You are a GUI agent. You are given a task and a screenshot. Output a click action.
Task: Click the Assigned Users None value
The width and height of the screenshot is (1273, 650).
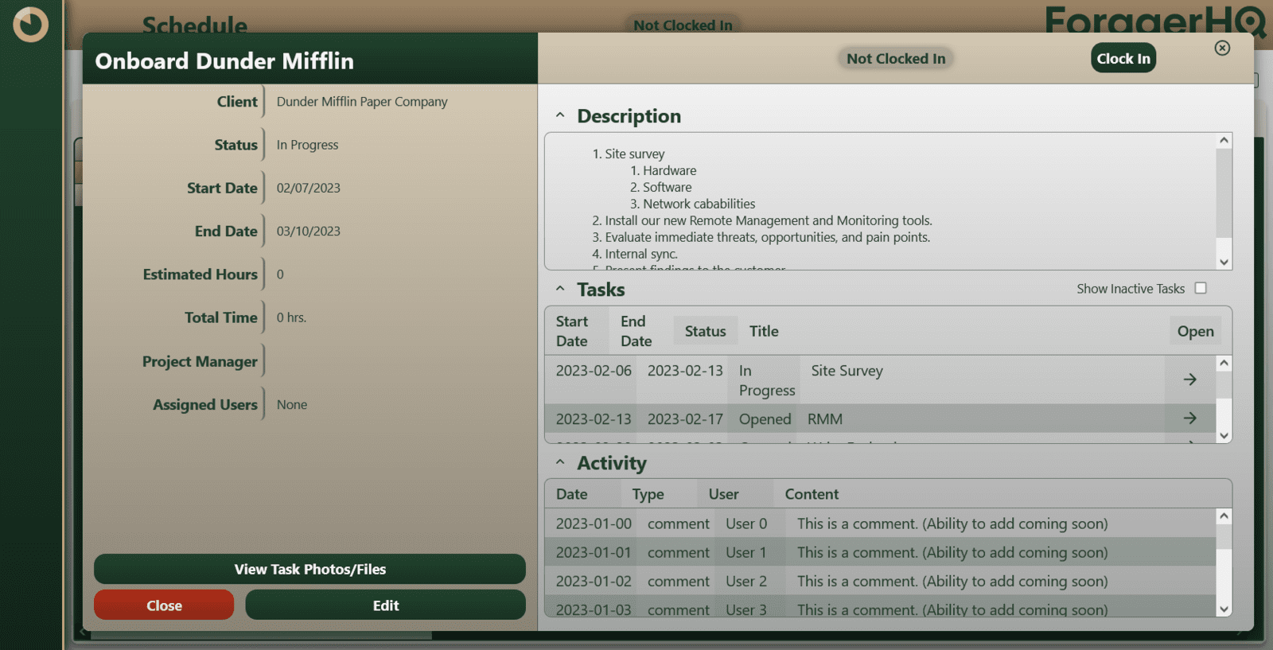tap(291, 404)
